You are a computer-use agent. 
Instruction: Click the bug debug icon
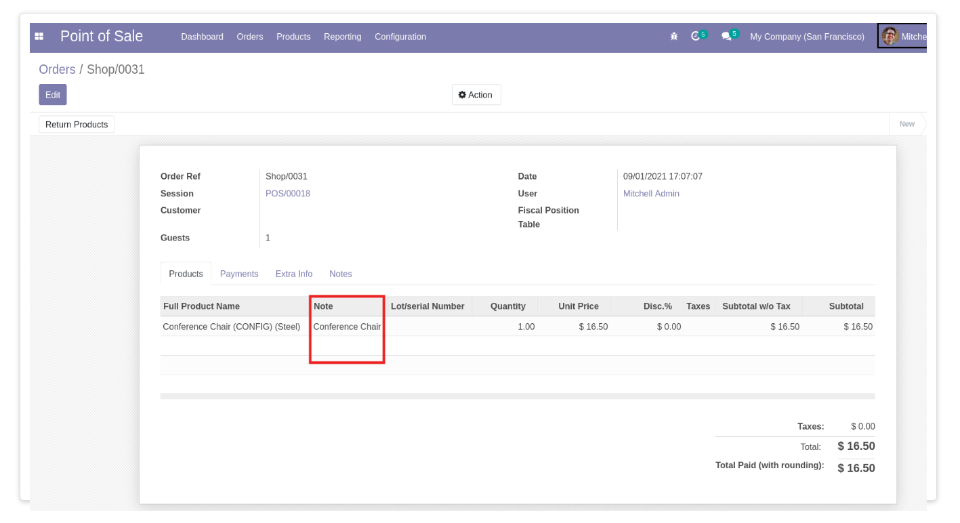[674, 37]
